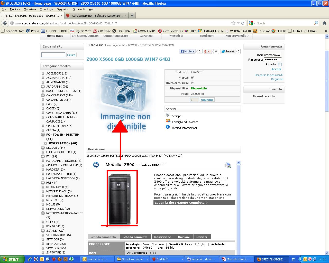This screenshot has height=263, width=329.
Task: Switch to the Descrizione tab in product sheet
Action: point(163,237)
